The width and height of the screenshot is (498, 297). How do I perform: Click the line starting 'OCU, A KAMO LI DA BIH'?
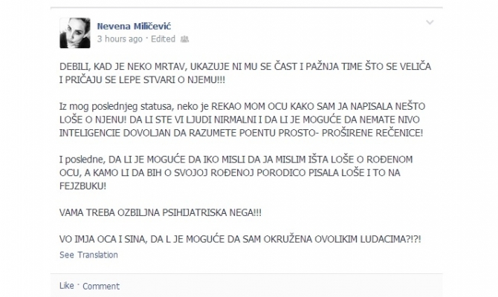pyautogui.click(x=230, y=172)
